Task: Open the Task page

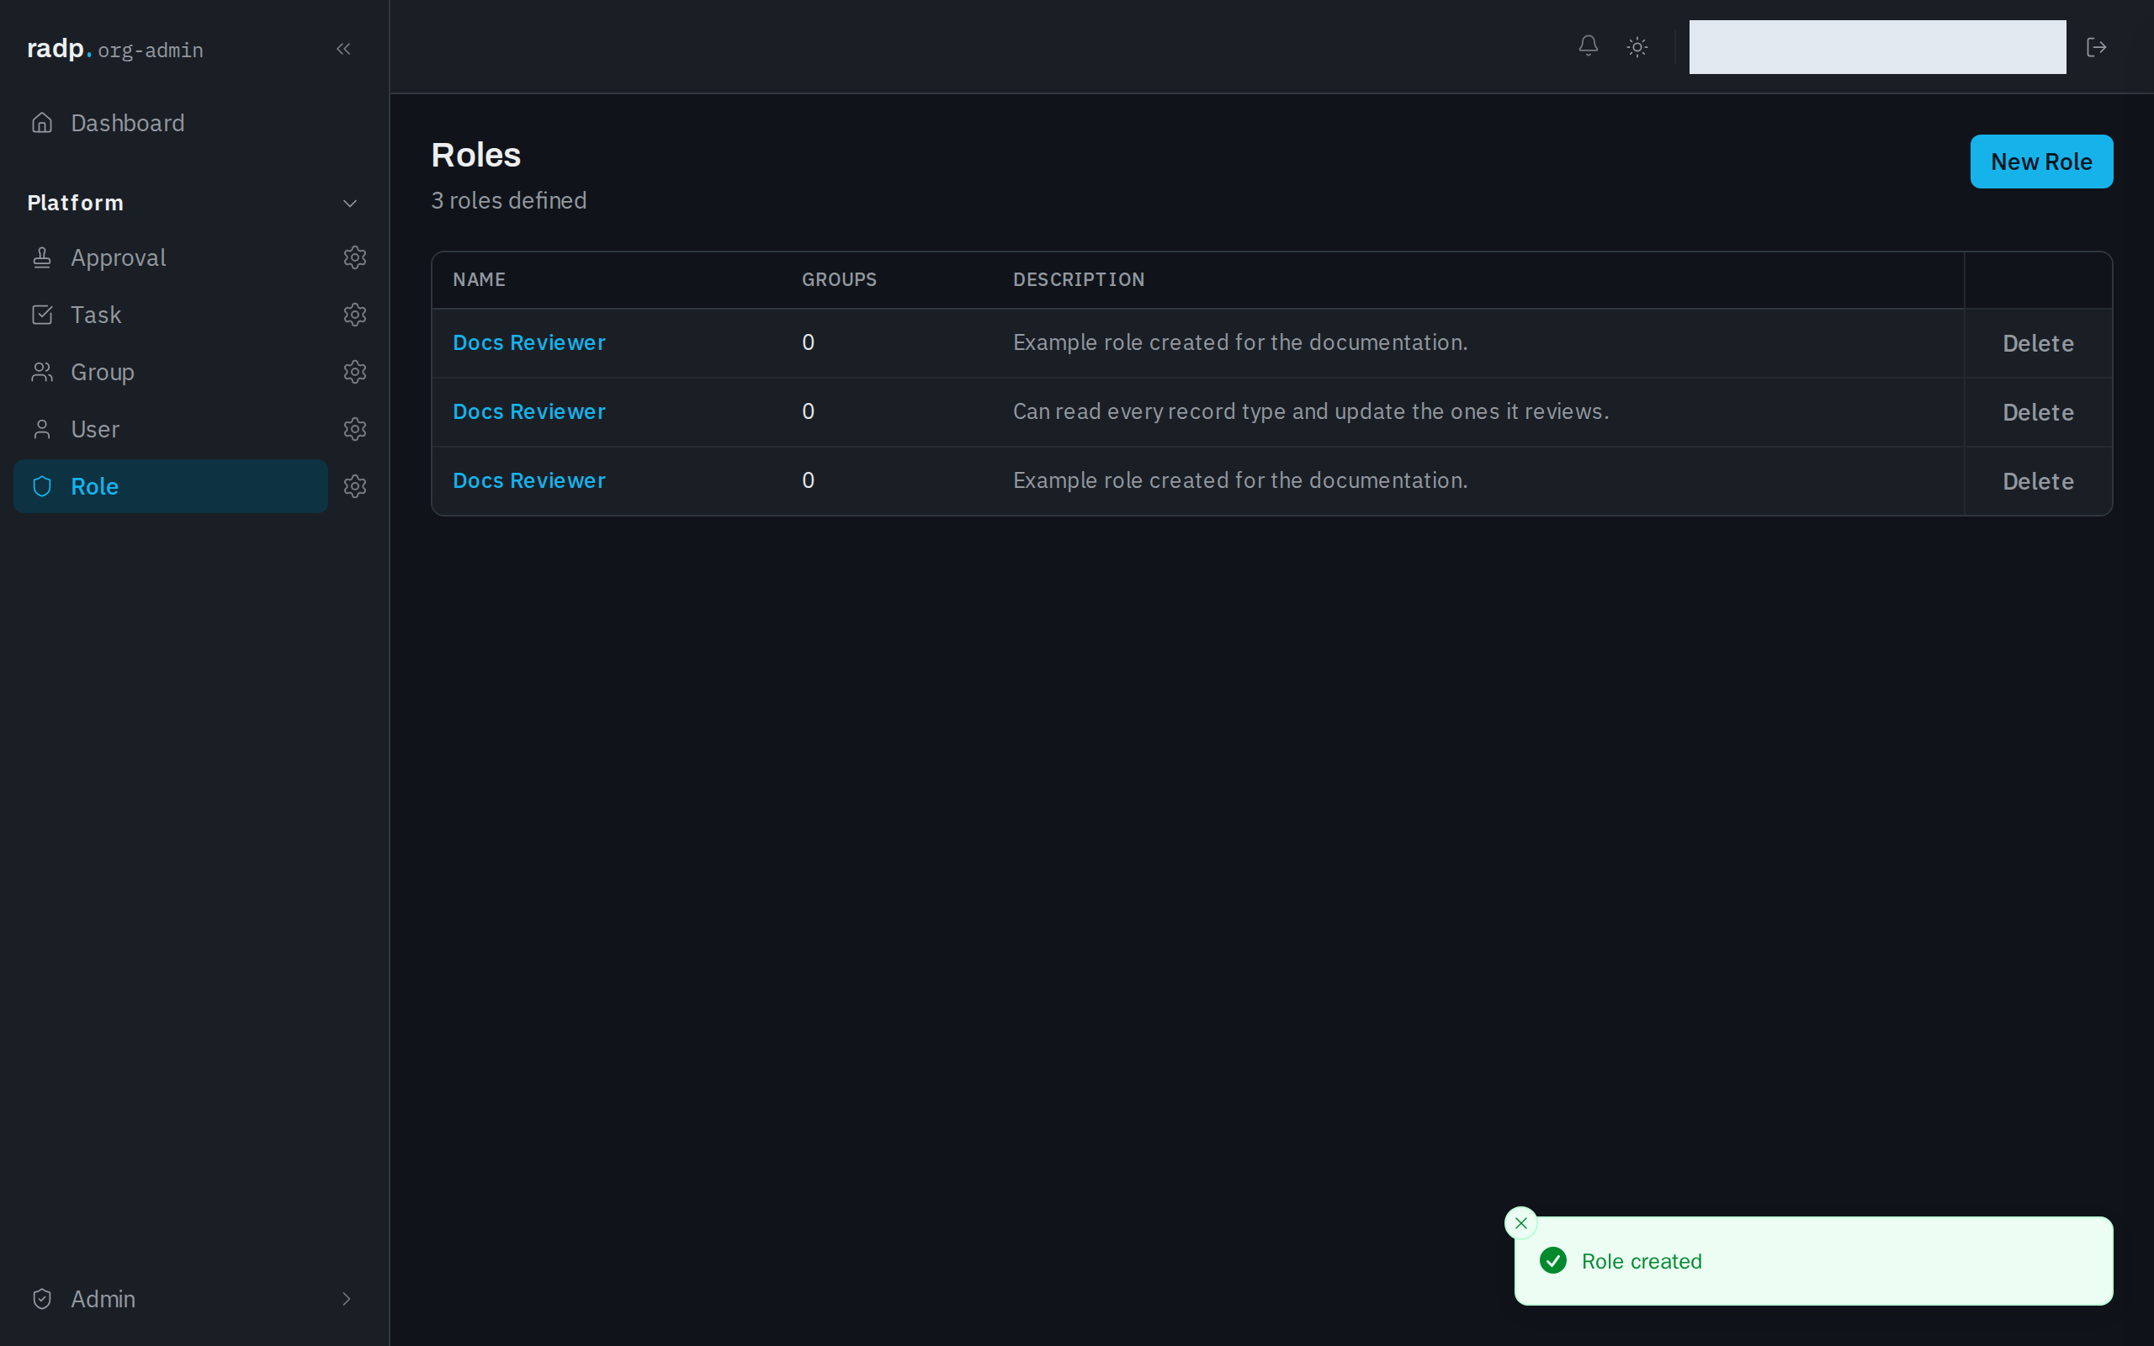Action: [171, 315]
